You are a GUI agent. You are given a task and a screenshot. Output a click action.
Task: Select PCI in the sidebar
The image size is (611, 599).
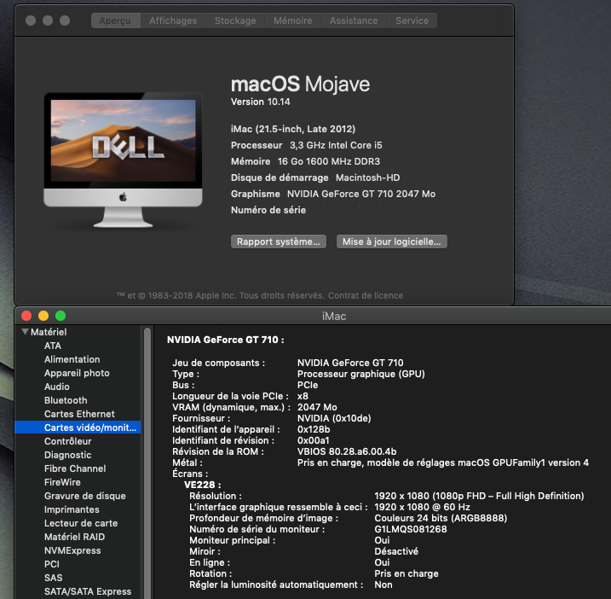(x=52, y=564)
